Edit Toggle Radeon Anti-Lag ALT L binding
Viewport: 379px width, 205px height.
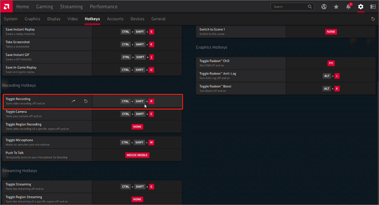click(x=331, y=76)
